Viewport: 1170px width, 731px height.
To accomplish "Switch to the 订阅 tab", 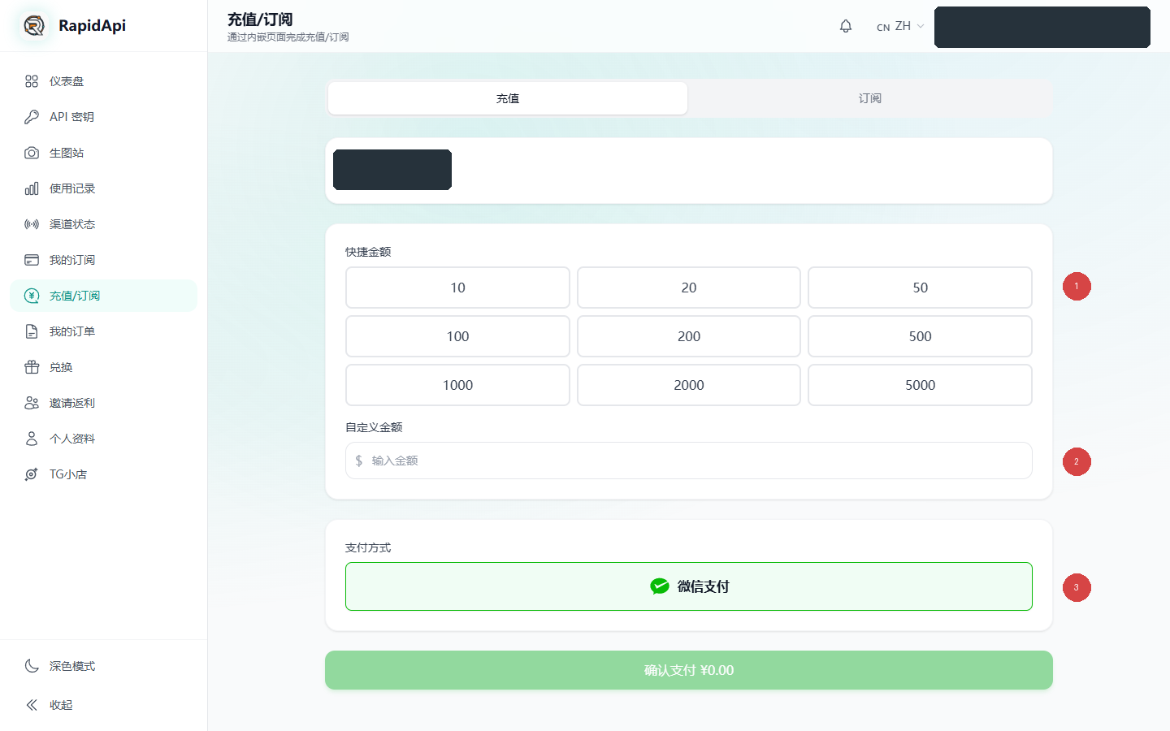I will (869, 98).
